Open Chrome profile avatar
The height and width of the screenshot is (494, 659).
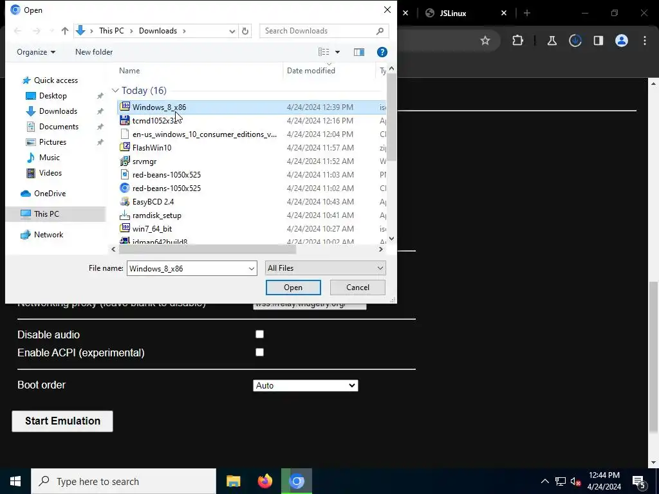click(x=622, y=41)
